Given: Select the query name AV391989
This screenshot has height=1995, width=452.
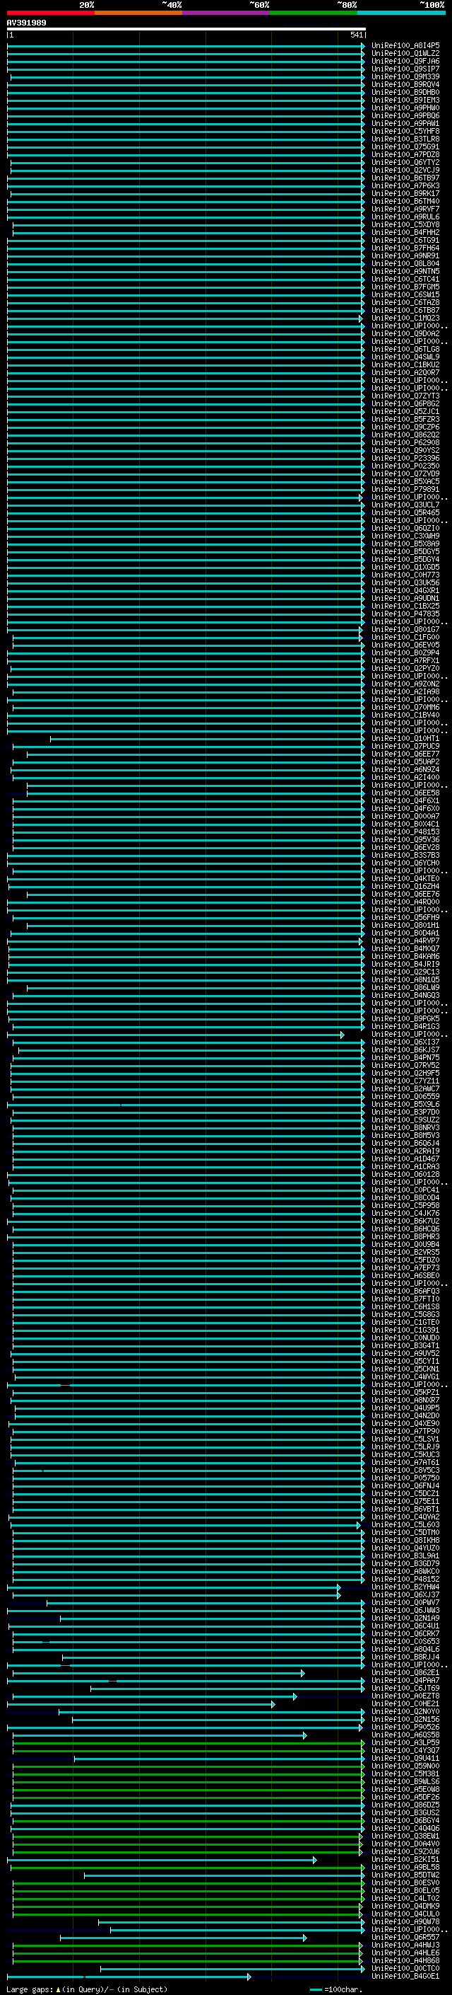Looking at the screenshot, I should [x=26, y=23].
